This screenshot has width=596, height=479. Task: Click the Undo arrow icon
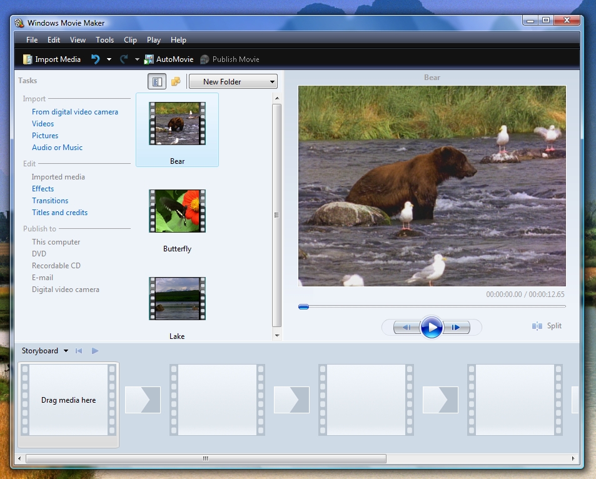95,59
